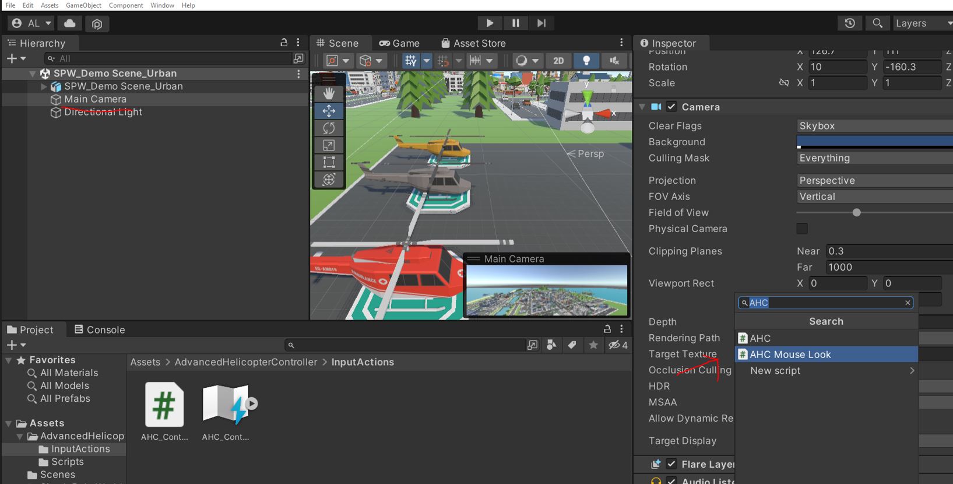Open the account AL dropdown
This screenshot has height=484, width=953.
[x=31, y=23]
